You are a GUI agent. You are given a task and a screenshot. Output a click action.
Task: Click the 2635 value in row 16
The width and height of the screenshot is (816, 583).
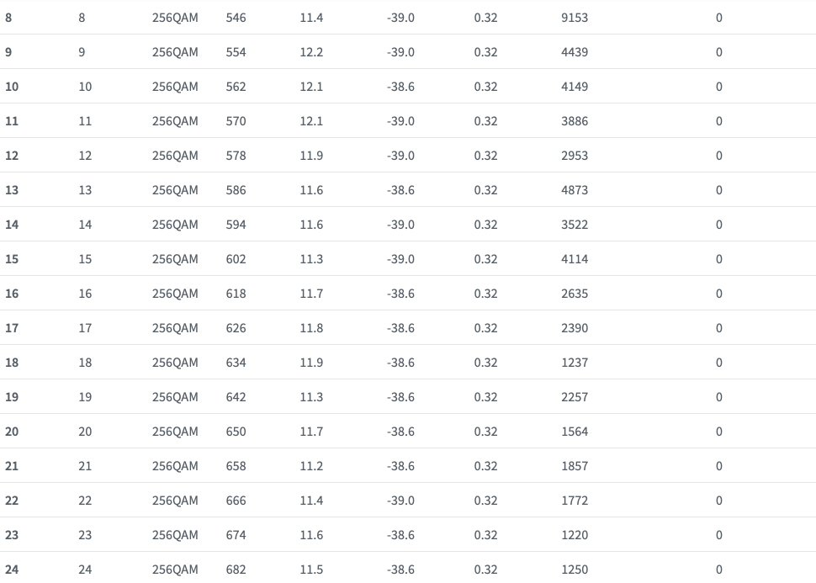(575, 294)
